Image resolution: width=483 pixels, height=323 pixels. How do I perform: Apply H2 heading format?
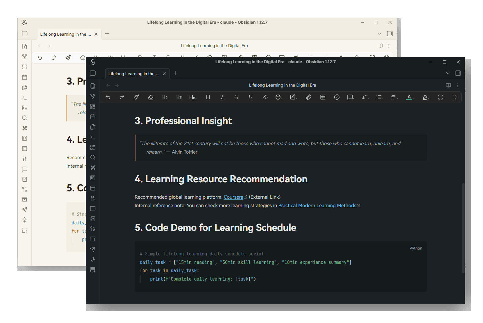tap(165, 97)
